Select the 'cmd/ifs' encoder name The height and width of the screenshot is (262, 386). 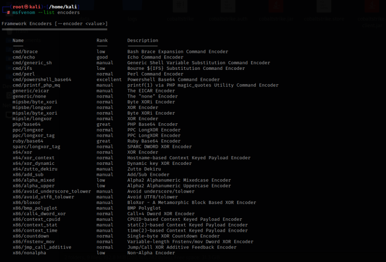click(x=23, y=68)
